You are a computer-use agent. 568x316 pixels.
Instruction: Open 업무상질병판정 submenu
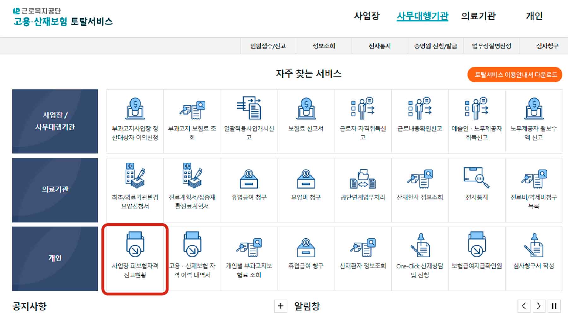pyautogui.click(x=491, y=46)
